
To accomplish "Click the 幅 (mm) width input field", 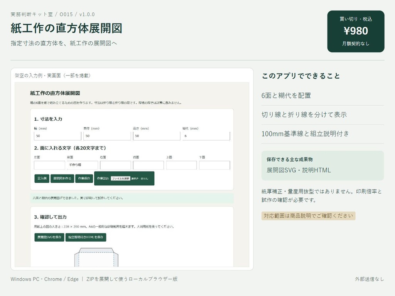I will pyautogui.click(x=57, y=136).
